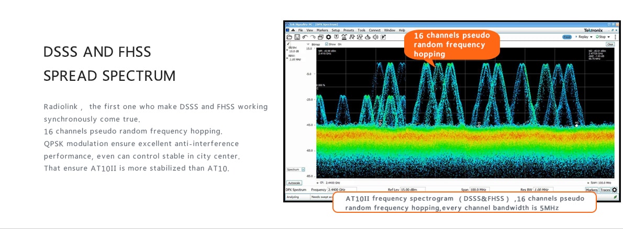This screenshot has width=623, height=229.
Task: Expand the Bitmap trace dropdown
Action: pyautogui.click(x=308, y=44)
